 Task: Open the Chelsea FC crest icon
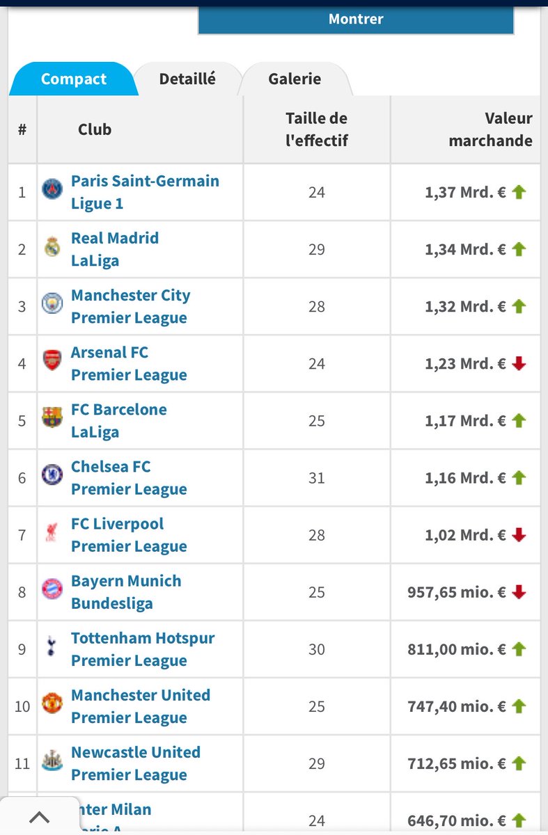tap(52, 475)
